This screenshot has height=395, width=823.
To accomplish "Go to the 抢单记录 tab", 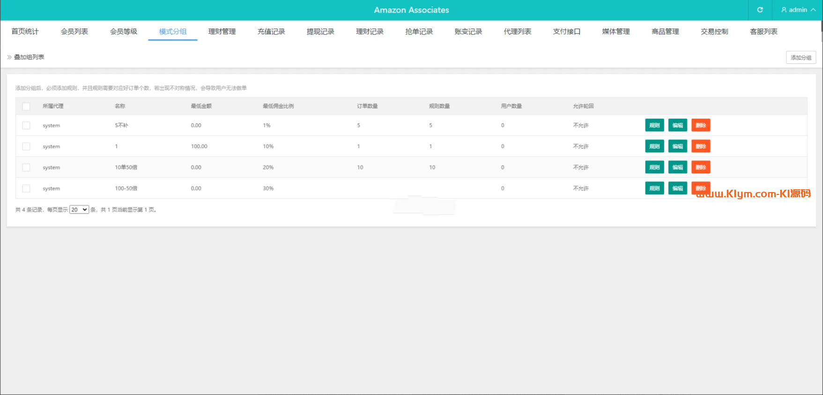I will point(419,31).
